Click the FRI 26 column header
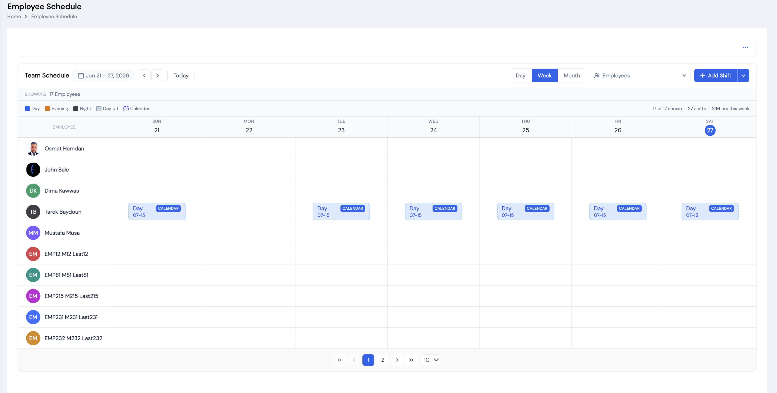The width and height of the screenshot is (777, 393). click(618, 127)
